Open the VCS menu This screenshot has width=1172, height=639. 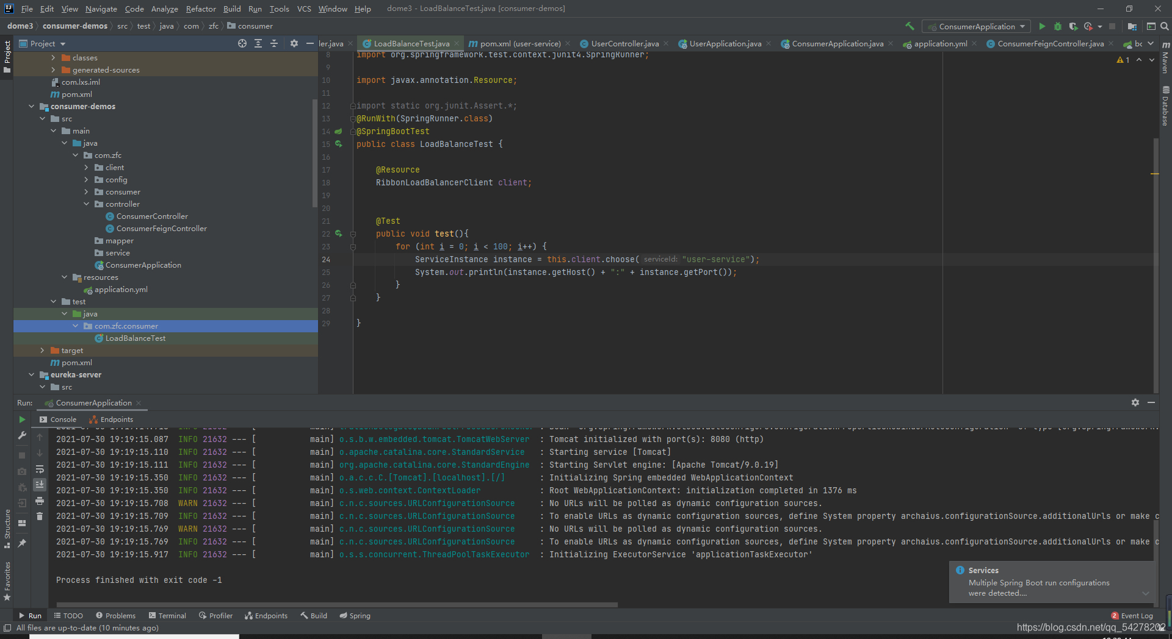(x=304, y=9)
